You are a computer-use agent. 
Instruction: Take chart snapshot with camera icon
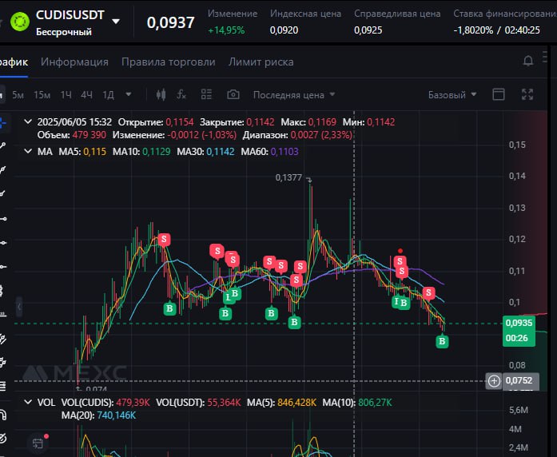[x=233, y=94]
